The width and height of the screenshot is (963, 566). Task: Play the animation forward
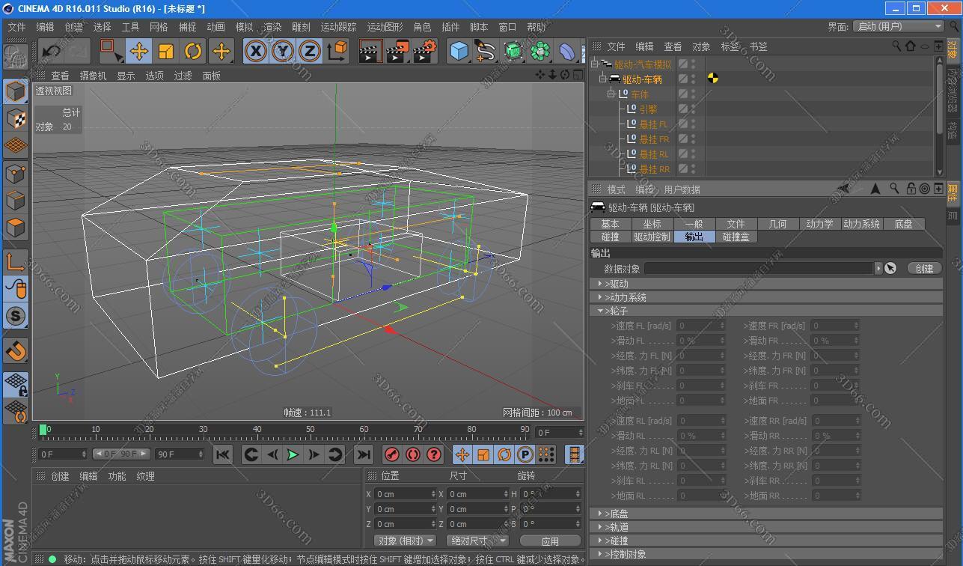click(x=293, y=454)
